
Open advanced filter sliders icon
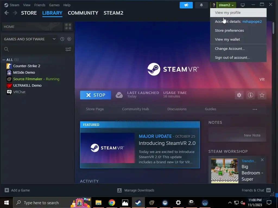68,49
